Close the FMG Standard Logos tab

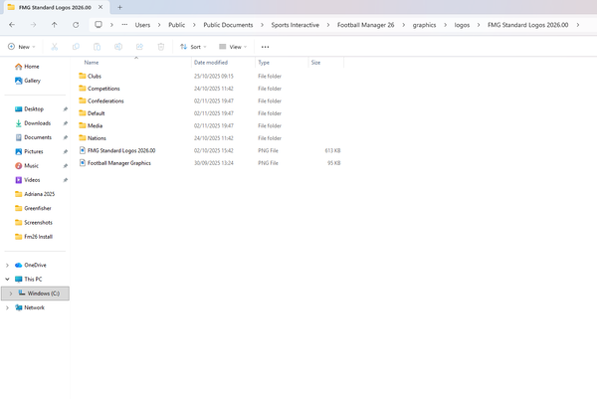tap(100, 7)
